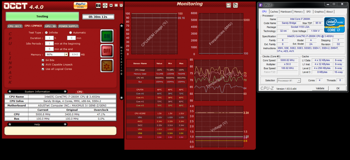The image size is (350, 160).
Task: Click the OCCT move-window crosshair icon
Action: coord(105,6)
